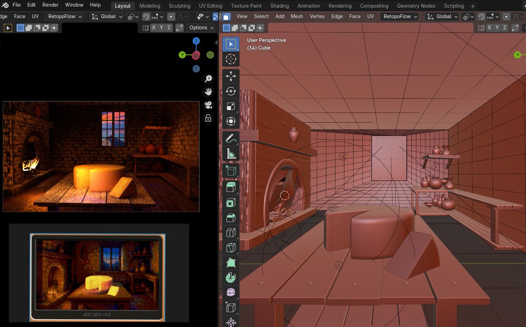
Task: Open the Vertex menu in right viewport
Action: click(317, 16)
